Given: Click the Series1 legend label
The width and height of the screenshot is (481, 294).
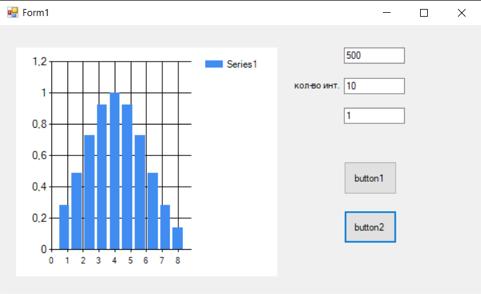Looking at the screenshot, I should pos(242,64).
